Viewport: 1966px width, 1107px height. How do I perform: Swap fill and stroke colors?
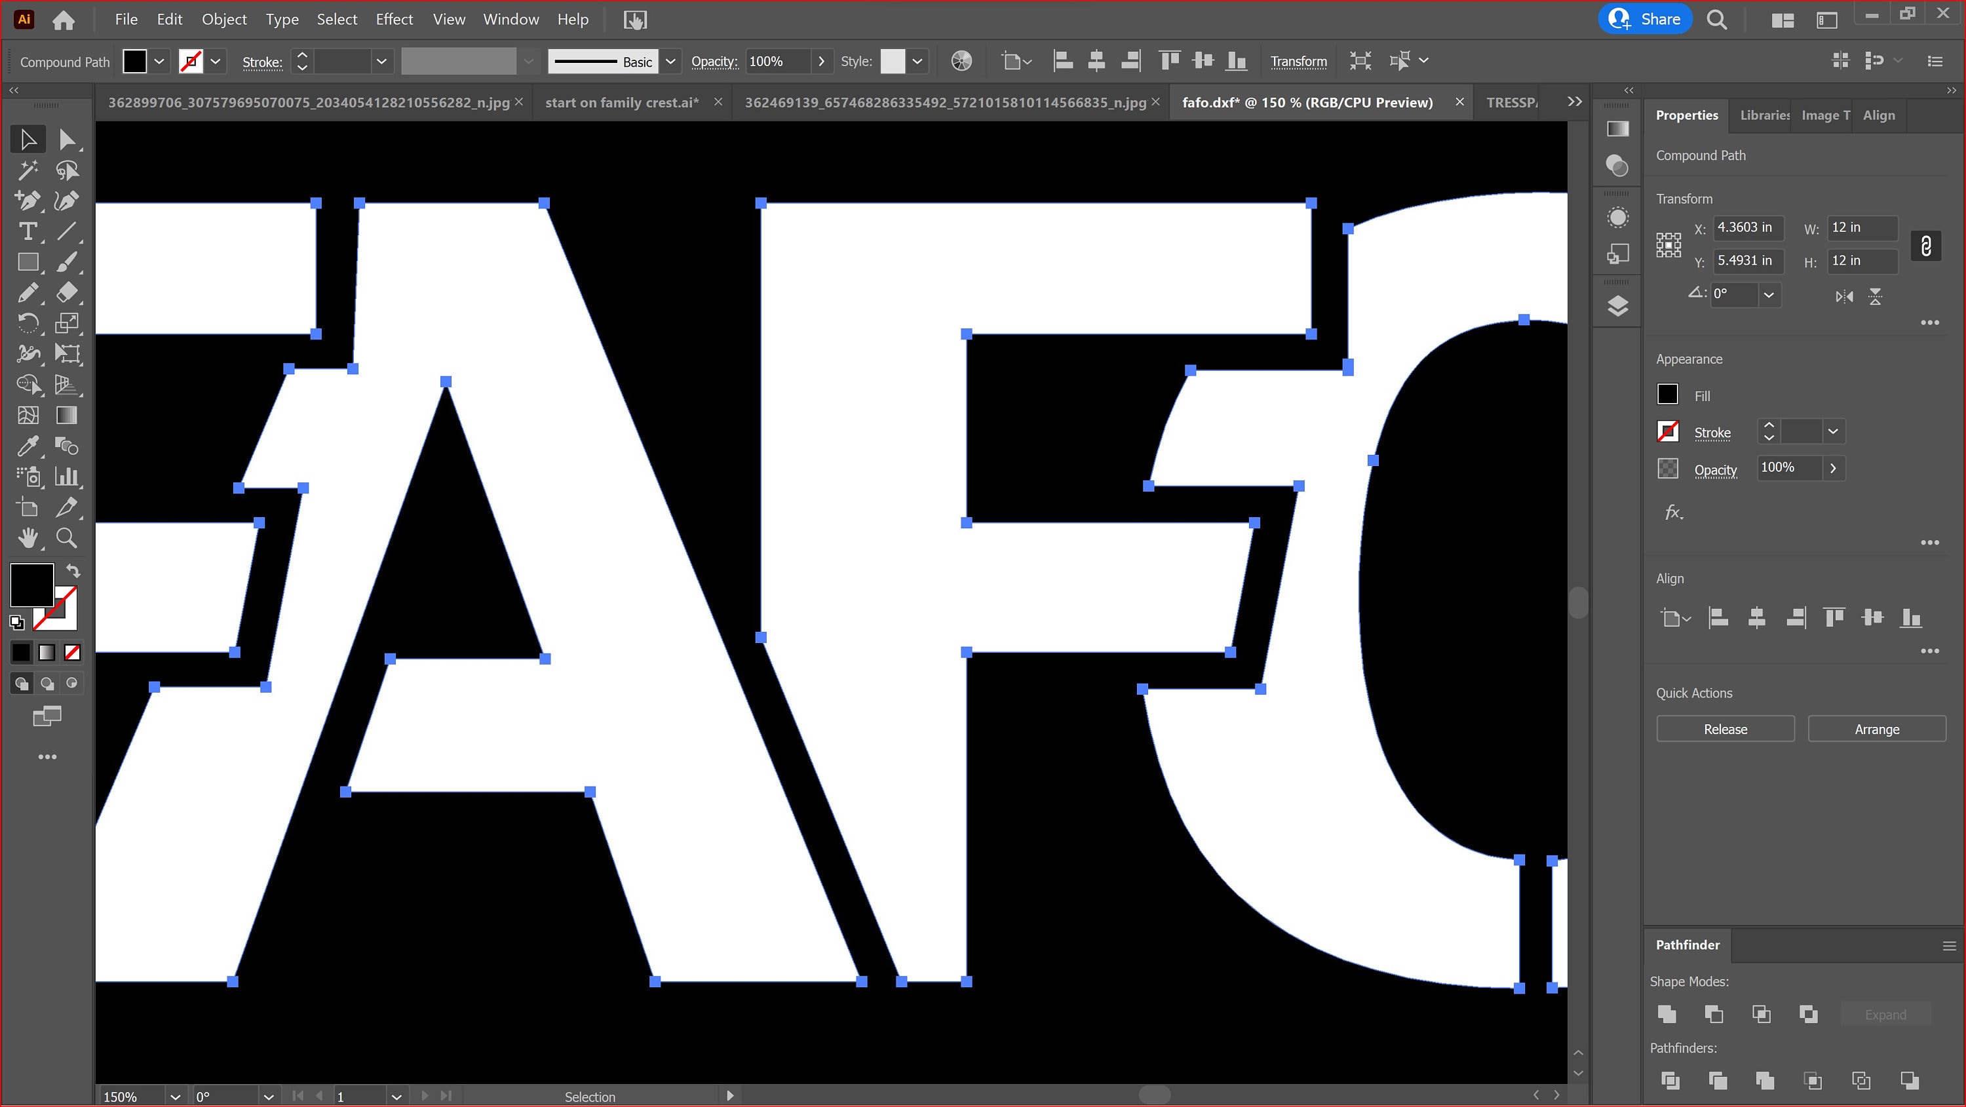(71, 570)
